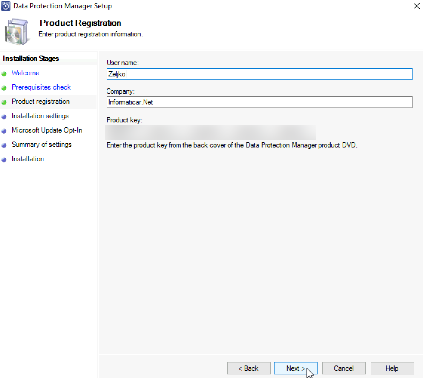Click the Data Protection Manager Setup title text
This screenshot has height=378, width=423.
(x=63, y=6)
